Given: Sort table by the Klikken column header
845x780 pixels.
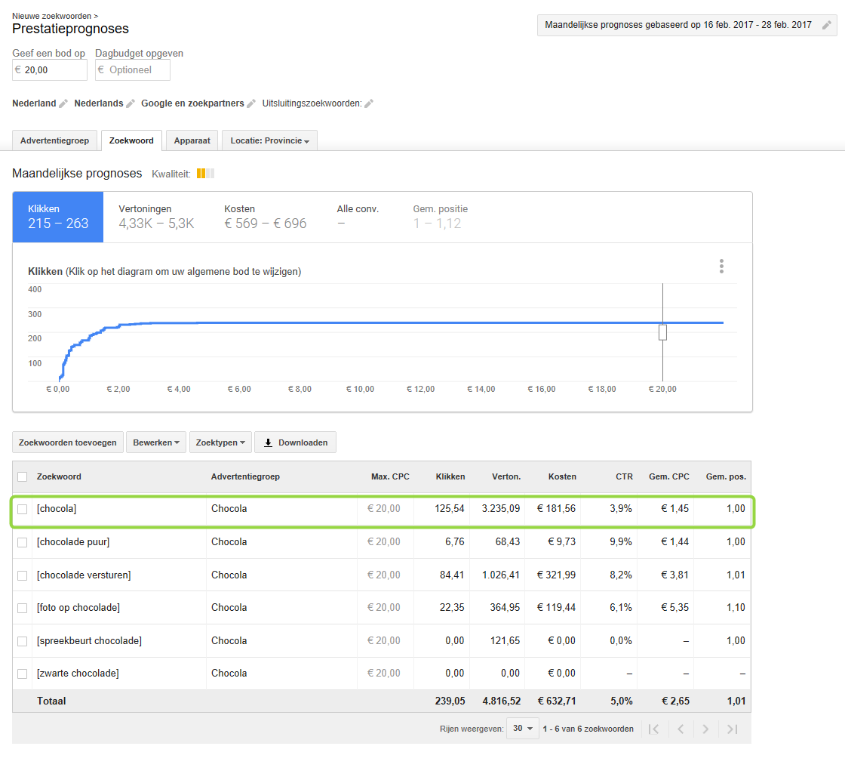Looking at the screenshot, I should pos(450,477).
